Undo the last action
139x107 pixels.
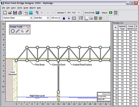point(48,13)
